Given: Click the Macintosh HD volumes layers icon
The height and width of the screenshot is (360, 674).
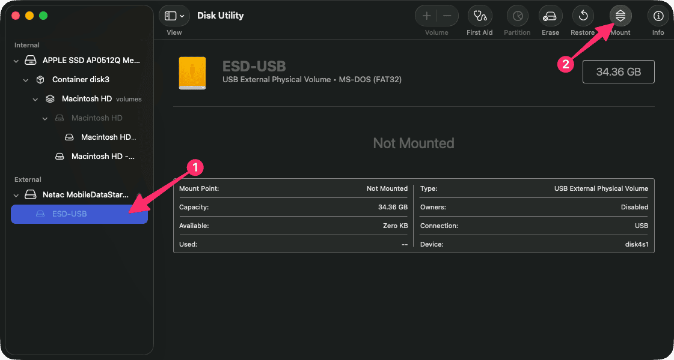Looking at the screenshot, I should pyautogui.click(x=50, y=98).
